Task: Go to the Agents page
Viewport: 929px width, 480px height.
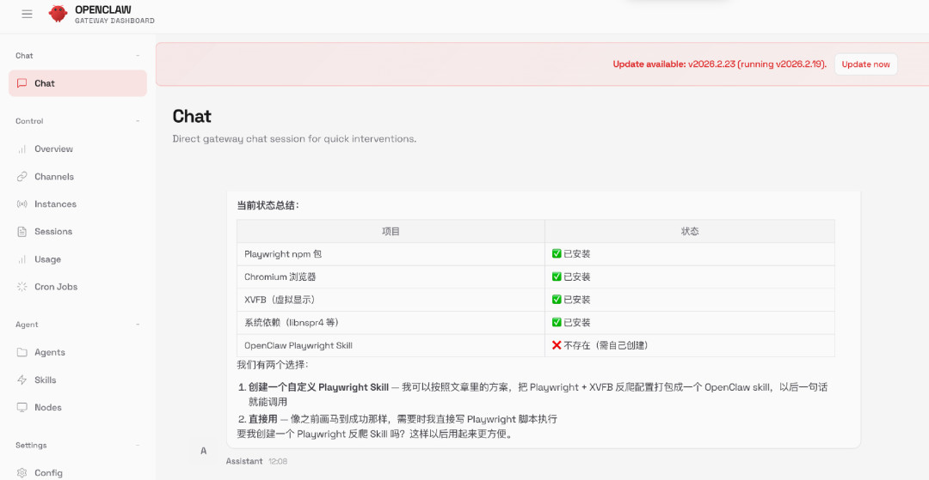Action: [x=77, y=352]
